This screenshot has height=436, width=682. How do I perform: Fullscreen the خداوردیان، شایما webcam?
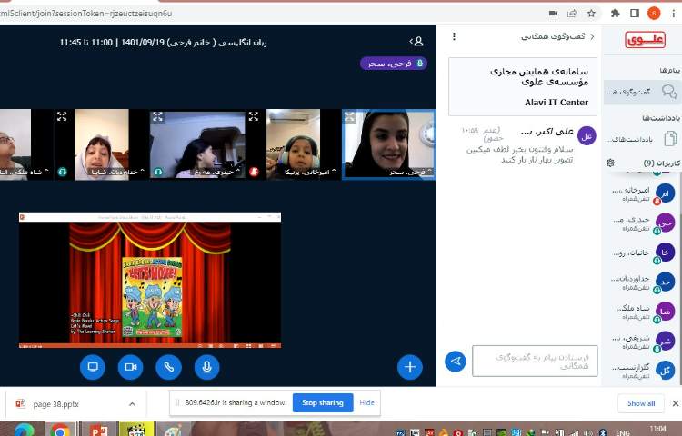click(x=62, y=116)
